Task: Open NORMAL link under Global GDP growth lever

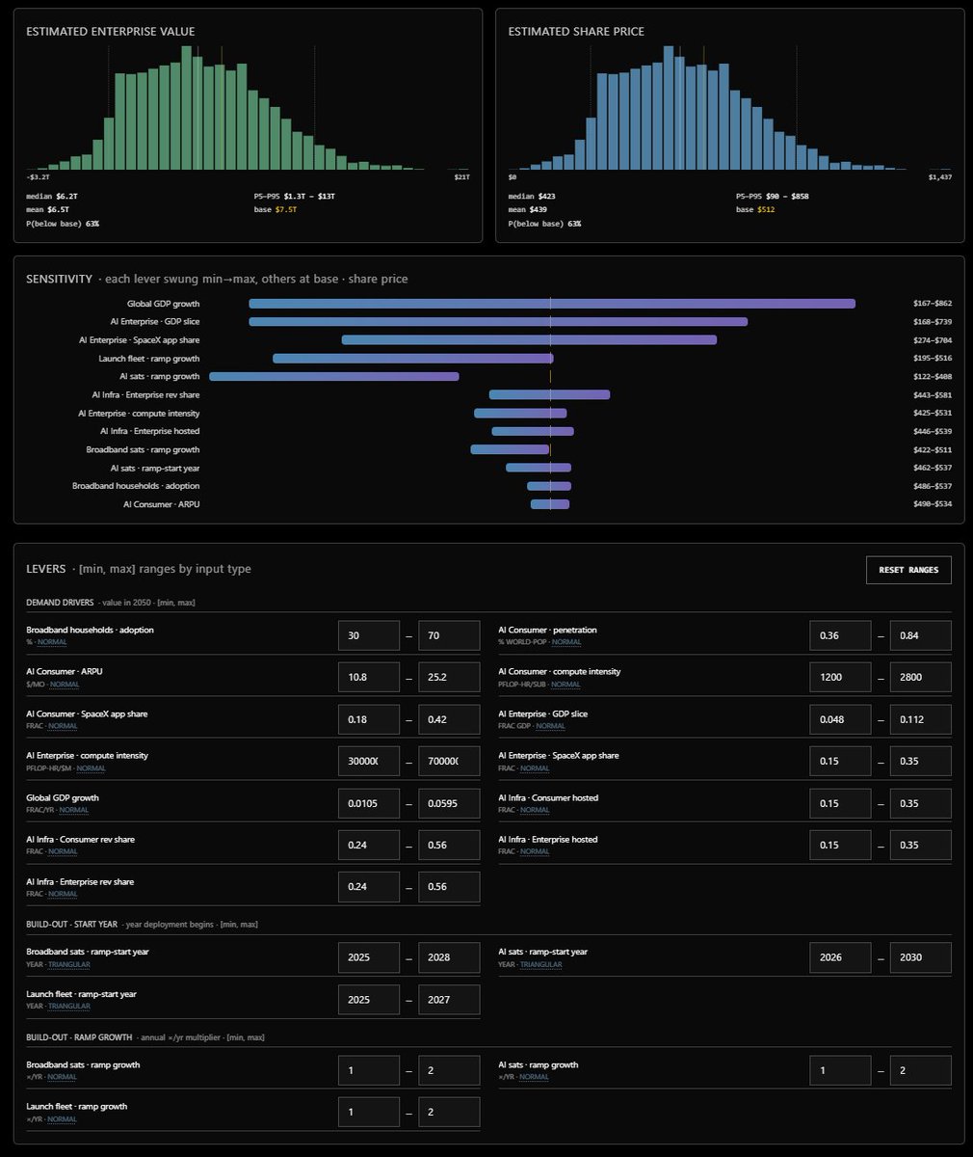Action: (x=75, y=810)
